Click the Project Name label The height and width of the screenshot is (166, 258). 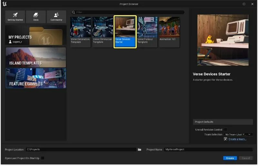click(154, 150)
